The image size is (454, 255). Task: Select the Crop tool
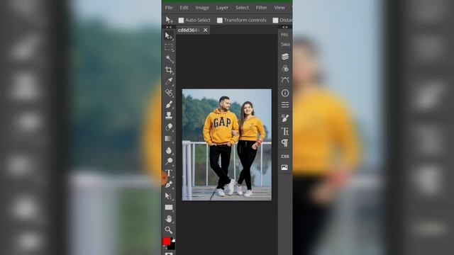click(169, 70)
